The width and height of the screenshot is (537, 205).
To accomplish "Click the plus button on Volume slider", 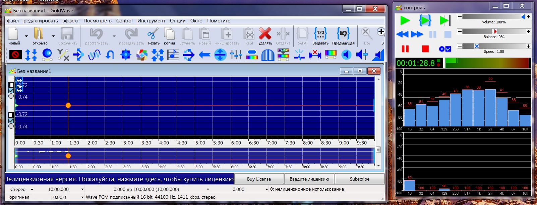I will (x=529, y=17).
